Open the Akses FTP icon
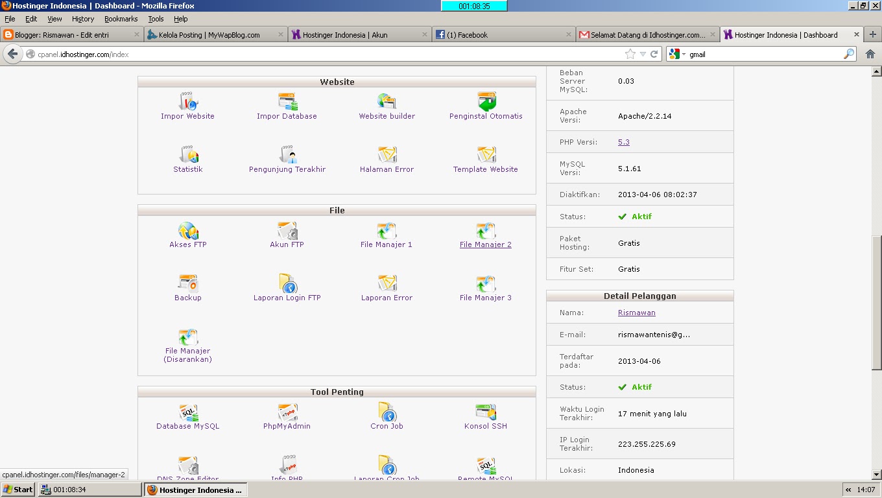Screen dimensions: 882x498 point(188,230)
